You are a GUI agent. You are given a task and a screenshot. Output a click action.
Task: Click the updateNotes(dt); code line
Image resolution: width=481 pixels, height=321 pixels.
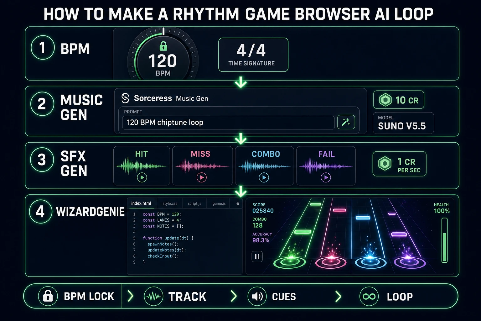167,250
